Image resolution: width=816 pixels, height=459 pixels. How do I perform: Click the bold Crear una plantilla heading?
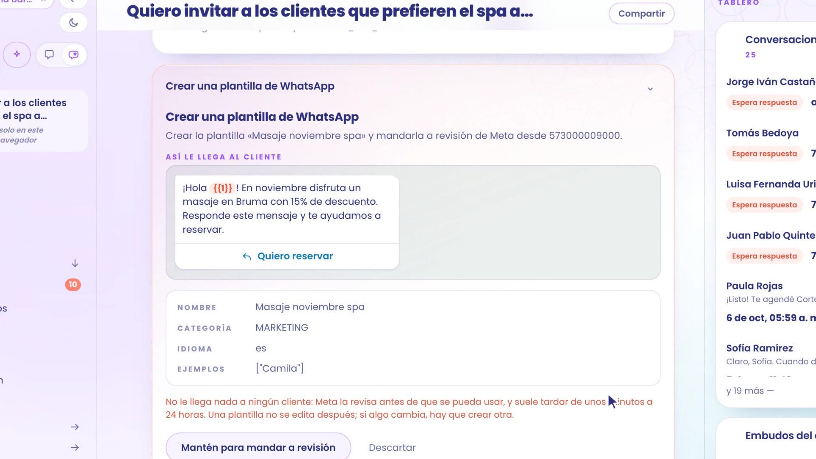pyautogui.click(x=262, y=117)
